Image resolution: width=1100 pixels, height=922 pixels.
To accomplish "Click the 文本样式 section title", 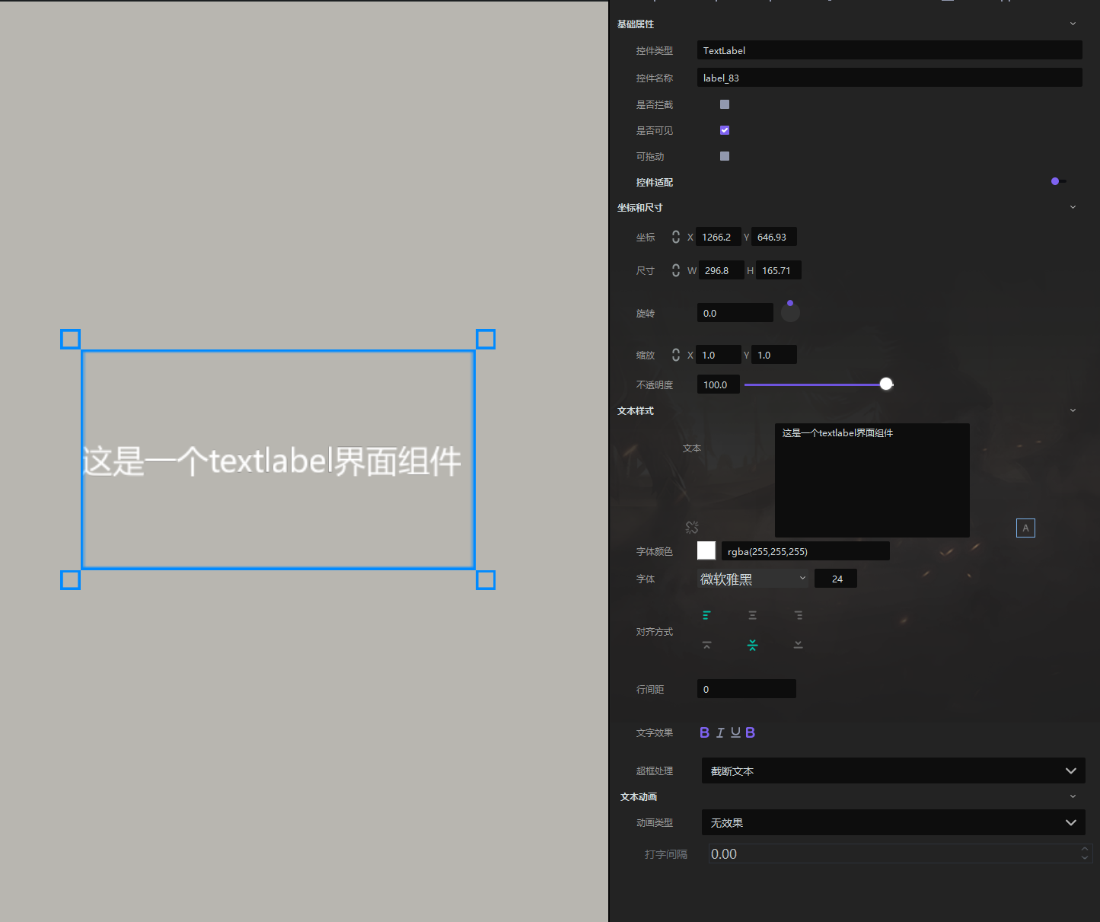I will coord(636,410).
